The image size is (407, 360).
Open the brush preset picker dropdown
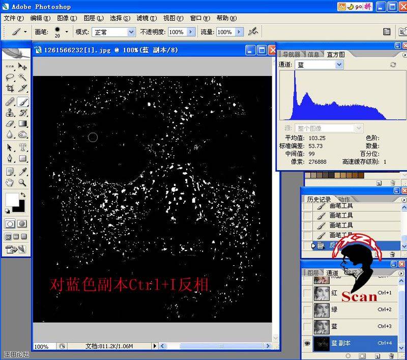coord(67,32)
